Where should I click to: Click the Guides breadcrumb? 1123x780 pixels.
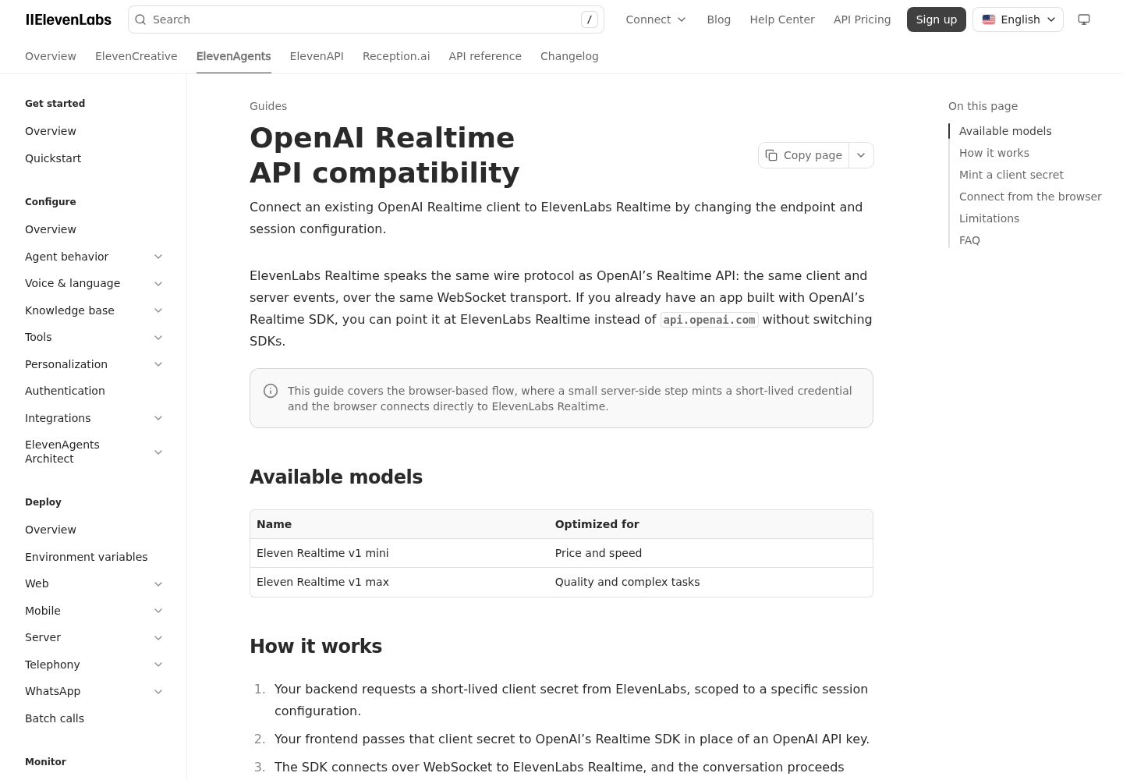click(x=268, y=106)
